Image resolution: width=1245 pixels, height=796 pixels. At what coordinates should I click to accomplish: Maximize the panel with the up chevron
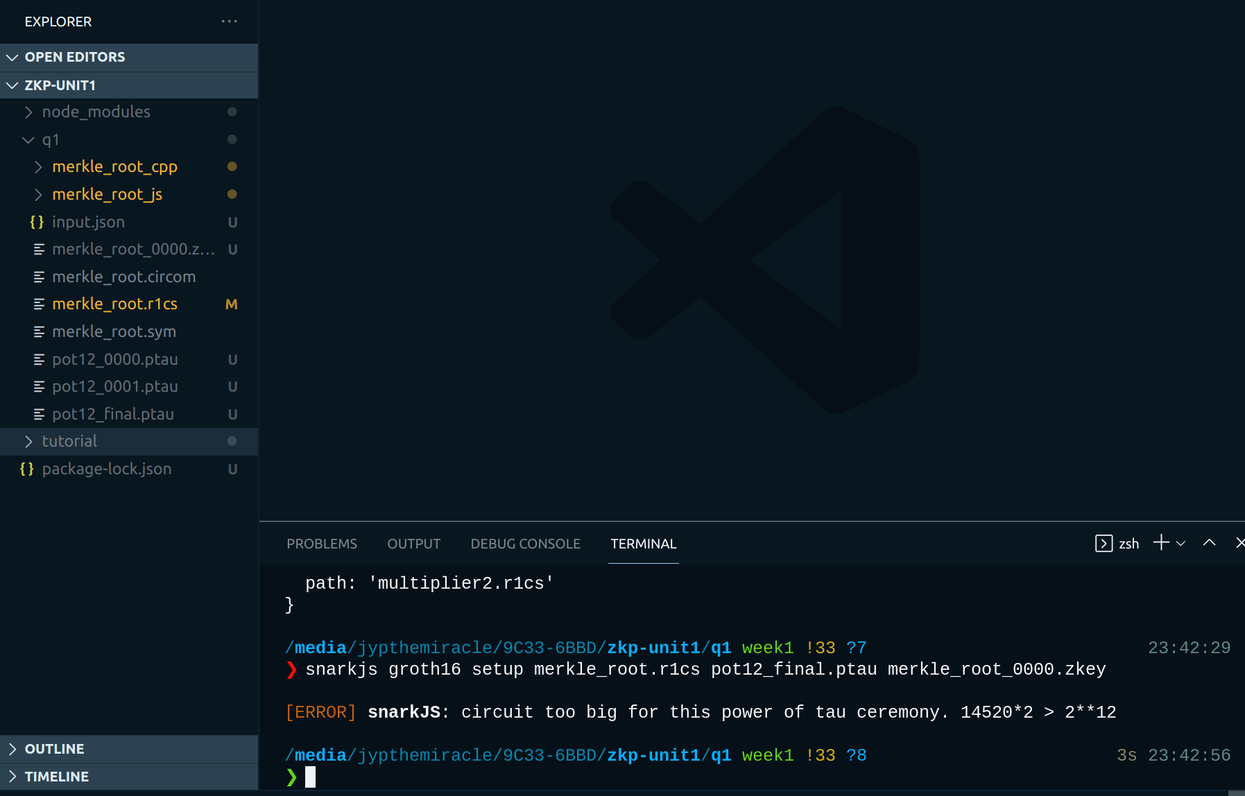[1209, 543]
